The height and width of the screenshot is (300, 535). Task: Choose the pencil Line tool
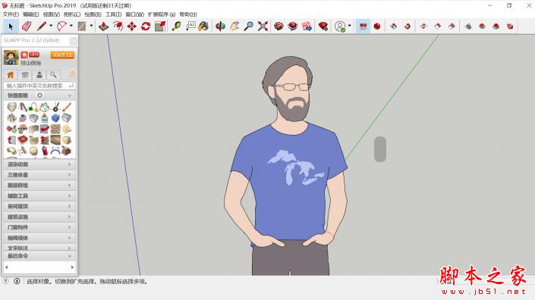pyautogui.click(x=42, y=27)
